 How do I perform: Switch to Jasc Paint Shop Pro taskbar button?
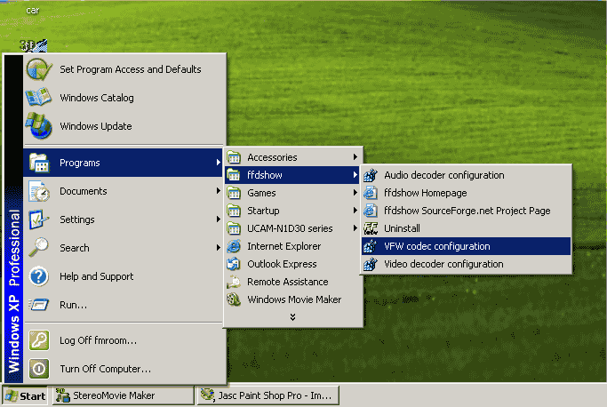(x=268, y=395)
